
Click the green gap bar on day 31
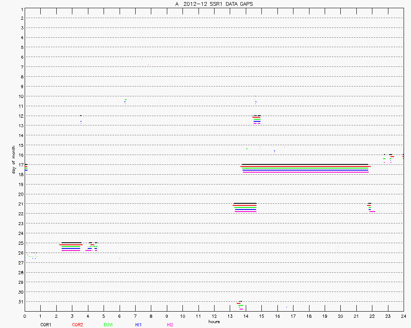(x=241, y=305)
